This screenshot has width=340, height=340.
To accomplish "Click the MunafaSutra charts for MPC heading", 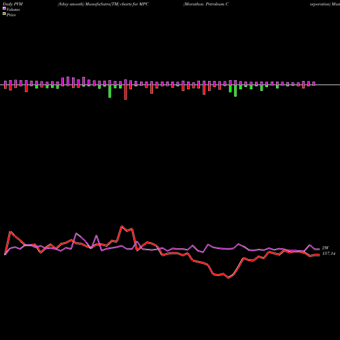I will coord(103,4).
